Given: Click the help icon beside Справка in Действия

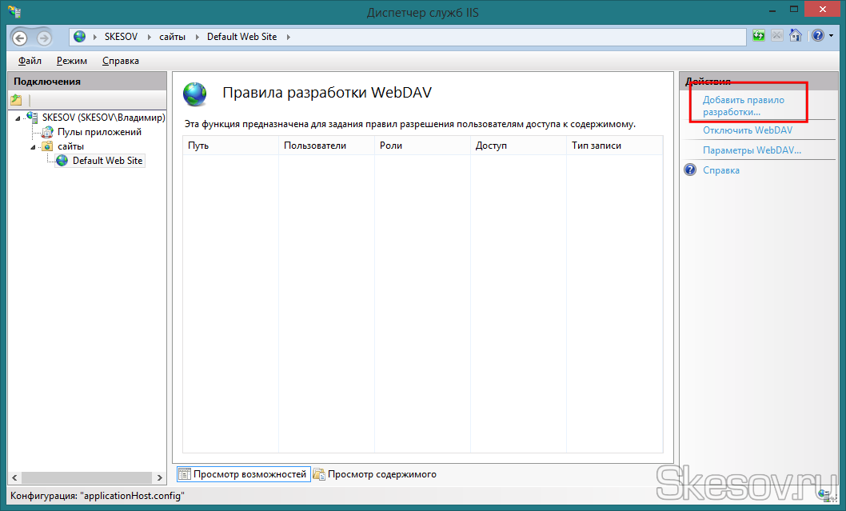Looking at the screenshot, I should (x=690, y=170).
